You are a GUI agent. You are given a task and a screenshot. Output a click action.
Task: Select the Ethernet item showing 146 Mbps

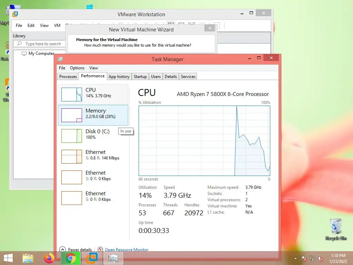click(93, 156)
